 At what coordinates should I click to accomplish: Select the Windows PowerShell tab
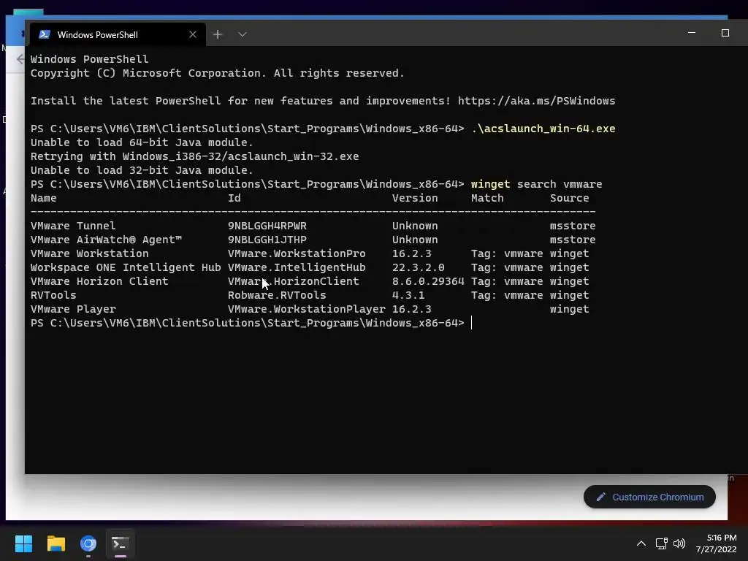coord(118,34)
